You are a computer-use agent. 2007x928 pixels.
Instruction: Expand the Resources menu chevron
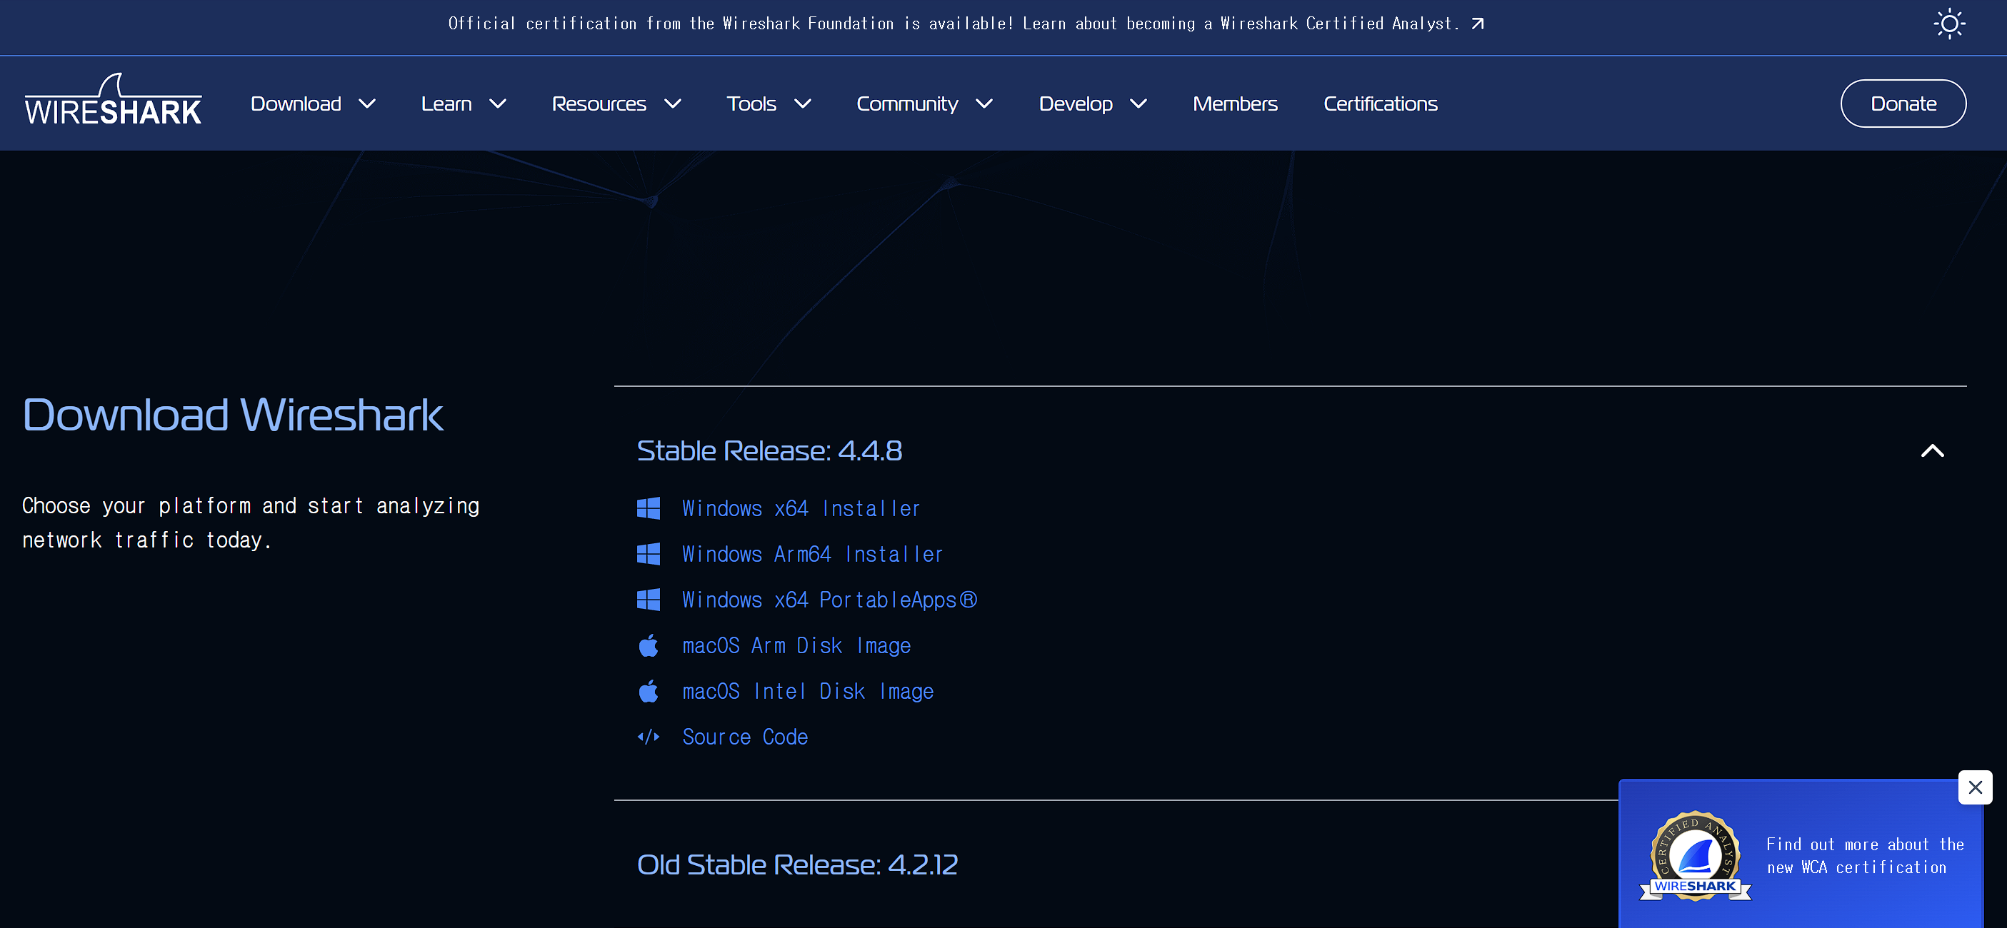[672, 104]
